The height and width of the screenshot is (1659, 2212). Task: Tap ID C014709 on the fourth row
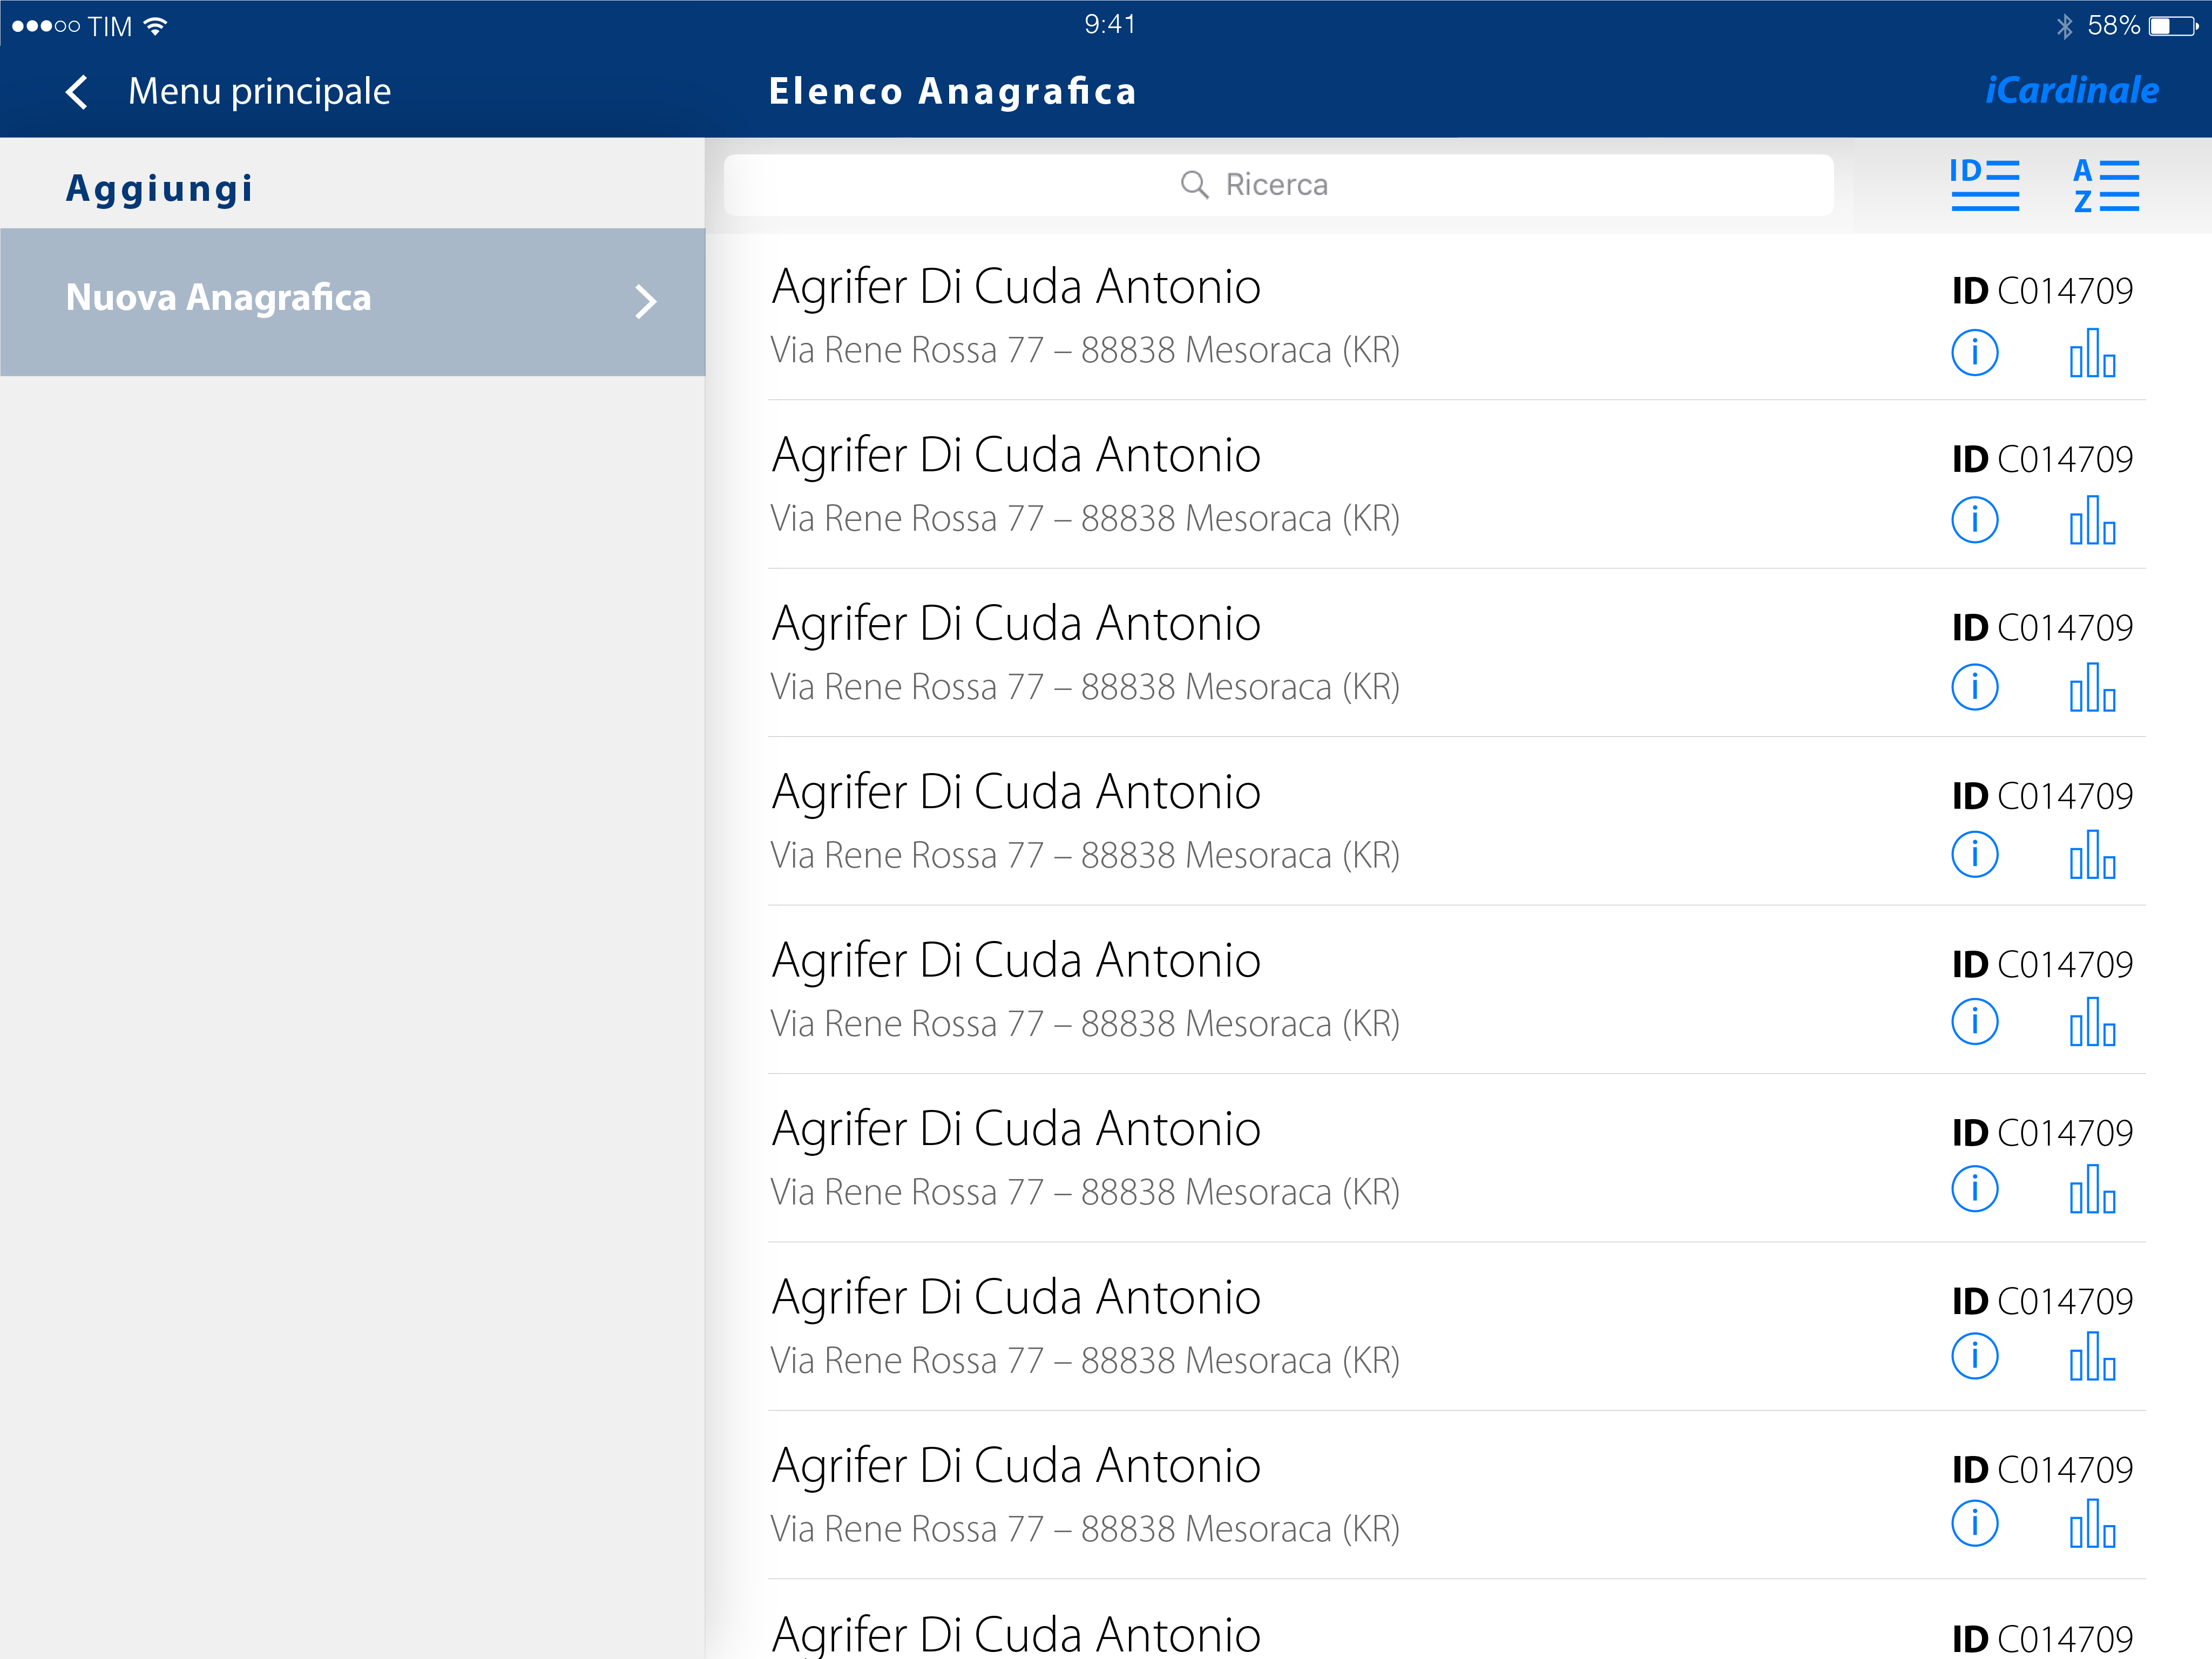coord(2042,797)
